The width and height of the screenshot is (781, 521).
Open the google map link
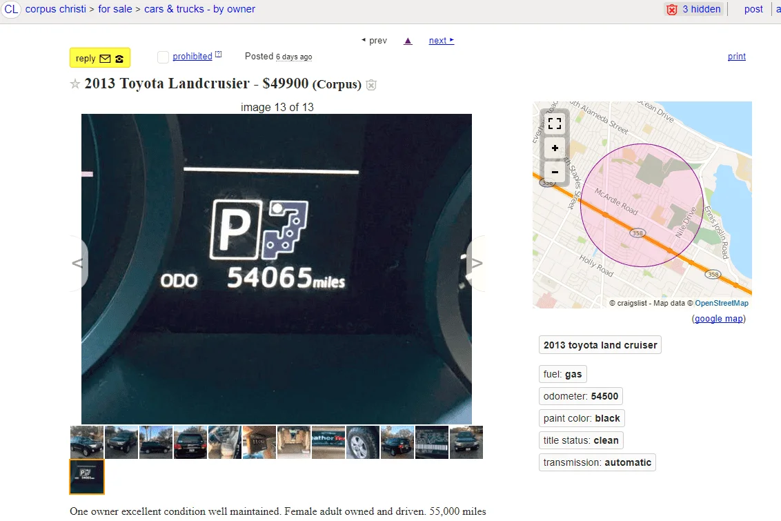(718, 319)
